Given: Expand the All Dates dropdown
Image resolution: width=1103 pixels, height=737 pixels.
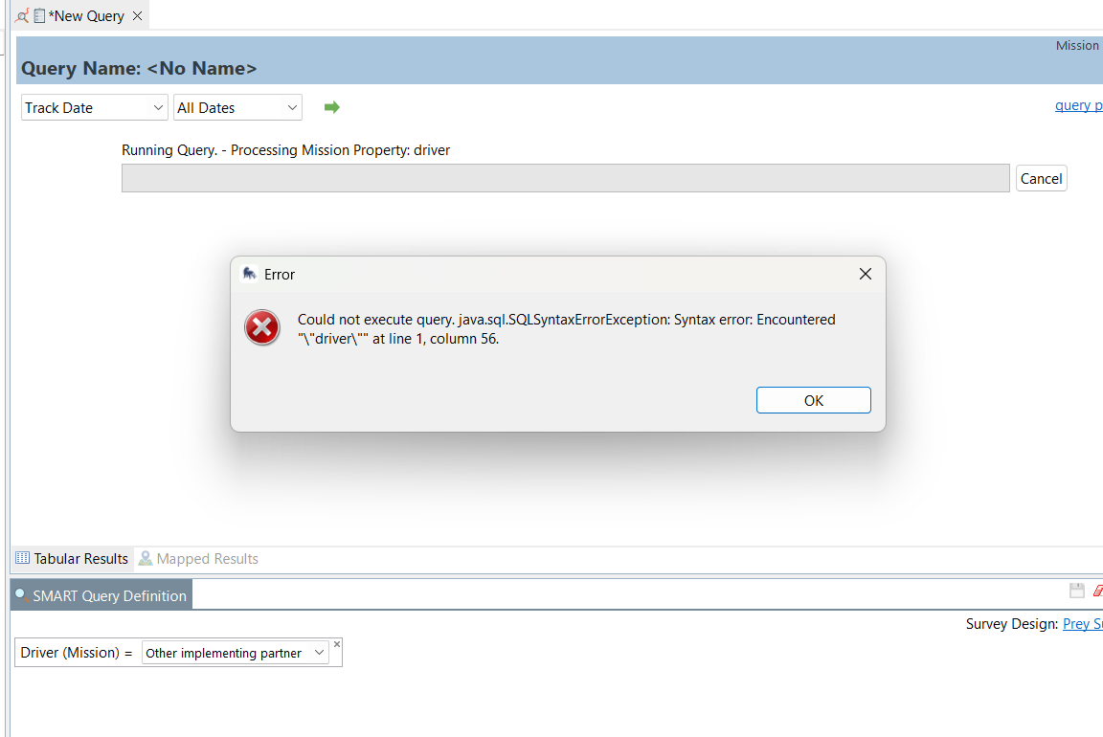Looking at the screenshot, I should point(237,108).
